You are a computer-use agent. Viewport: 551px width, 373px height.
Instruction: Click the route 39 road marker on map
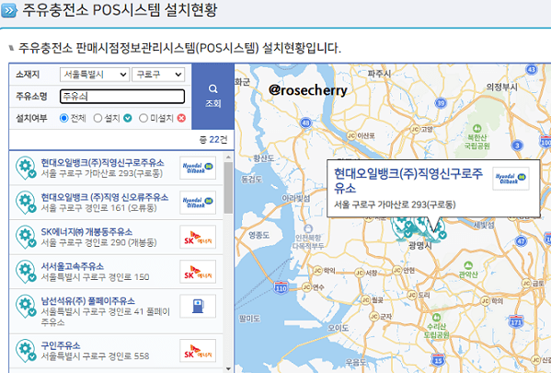point(441,103)
